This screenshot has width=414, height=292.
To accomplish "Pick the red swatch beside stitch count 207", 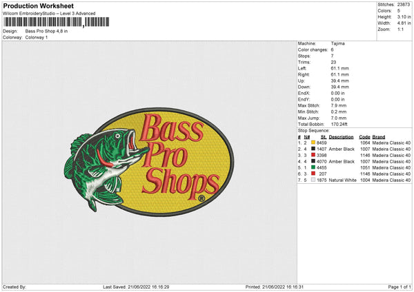I will [313, 174].
